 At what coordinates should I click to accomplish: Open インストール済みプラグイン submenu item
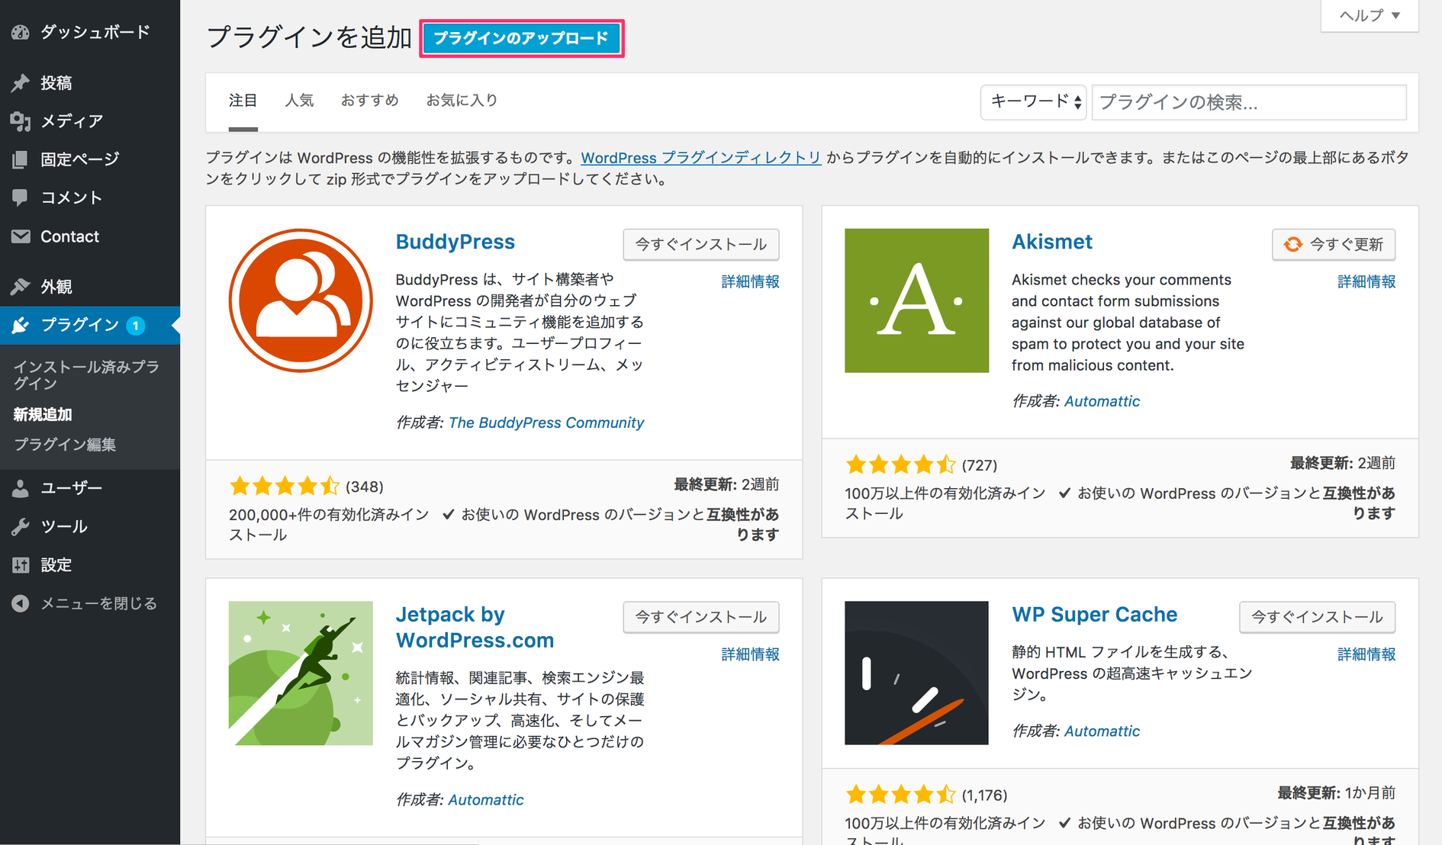click(86, 374)
